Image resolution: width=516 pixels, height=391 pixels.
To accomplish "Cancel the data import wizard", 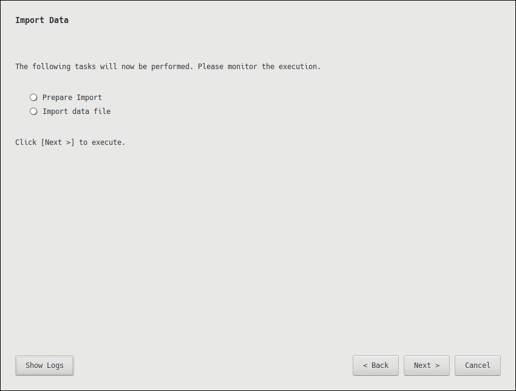I will coord(477,366).
